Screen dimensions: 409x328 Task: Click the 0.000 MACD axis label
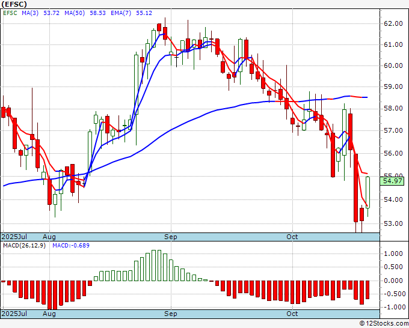(x=393, y=281)
